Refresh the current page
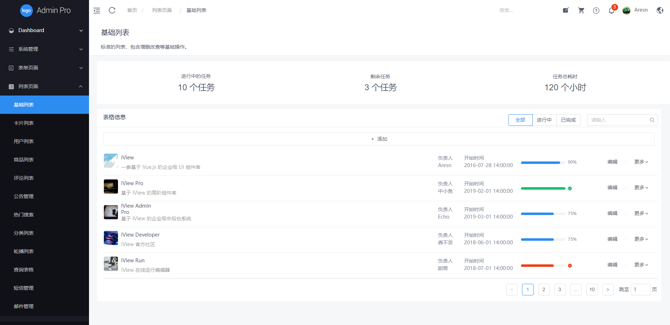Image resolution: width=670 pixels, height=325 pixels. point(112,10)
